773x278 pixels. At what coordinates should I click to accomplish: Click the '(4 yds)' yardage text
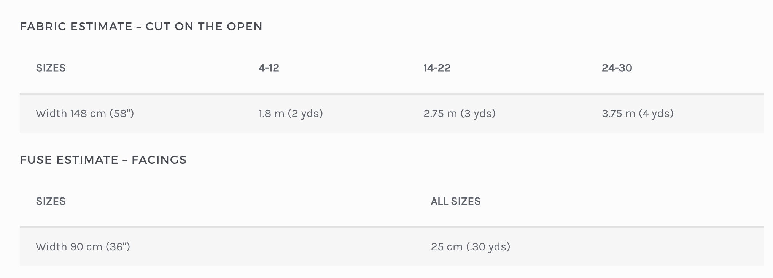(x=656, y=114)
